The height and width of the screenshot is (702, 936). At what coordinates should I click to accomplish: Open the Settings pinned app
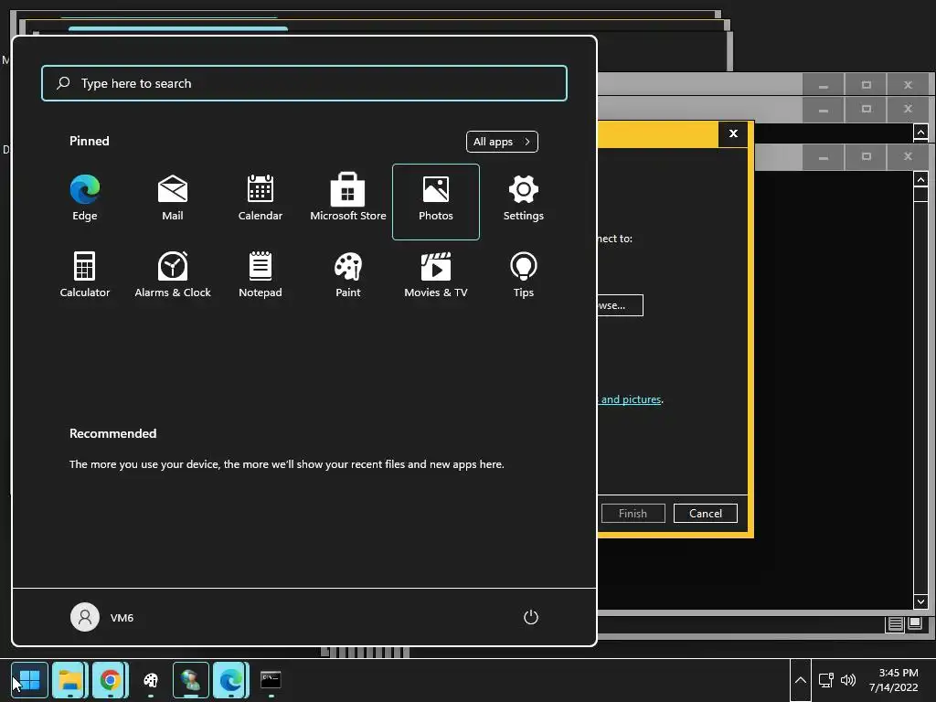click(524, 198)
